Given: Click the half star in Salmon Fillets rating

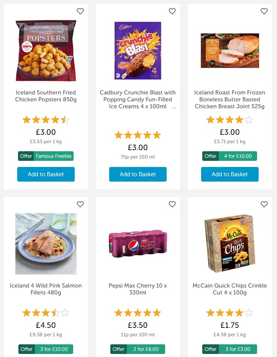Looking at the screenshot, I should click(x=56, y=313).
